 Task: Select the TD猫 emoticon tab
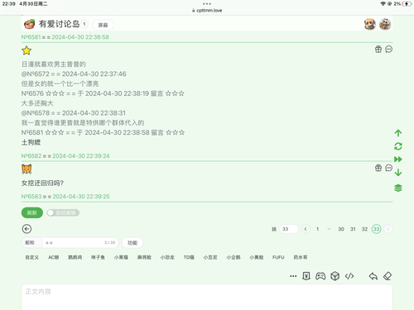[x=189, y=257]
